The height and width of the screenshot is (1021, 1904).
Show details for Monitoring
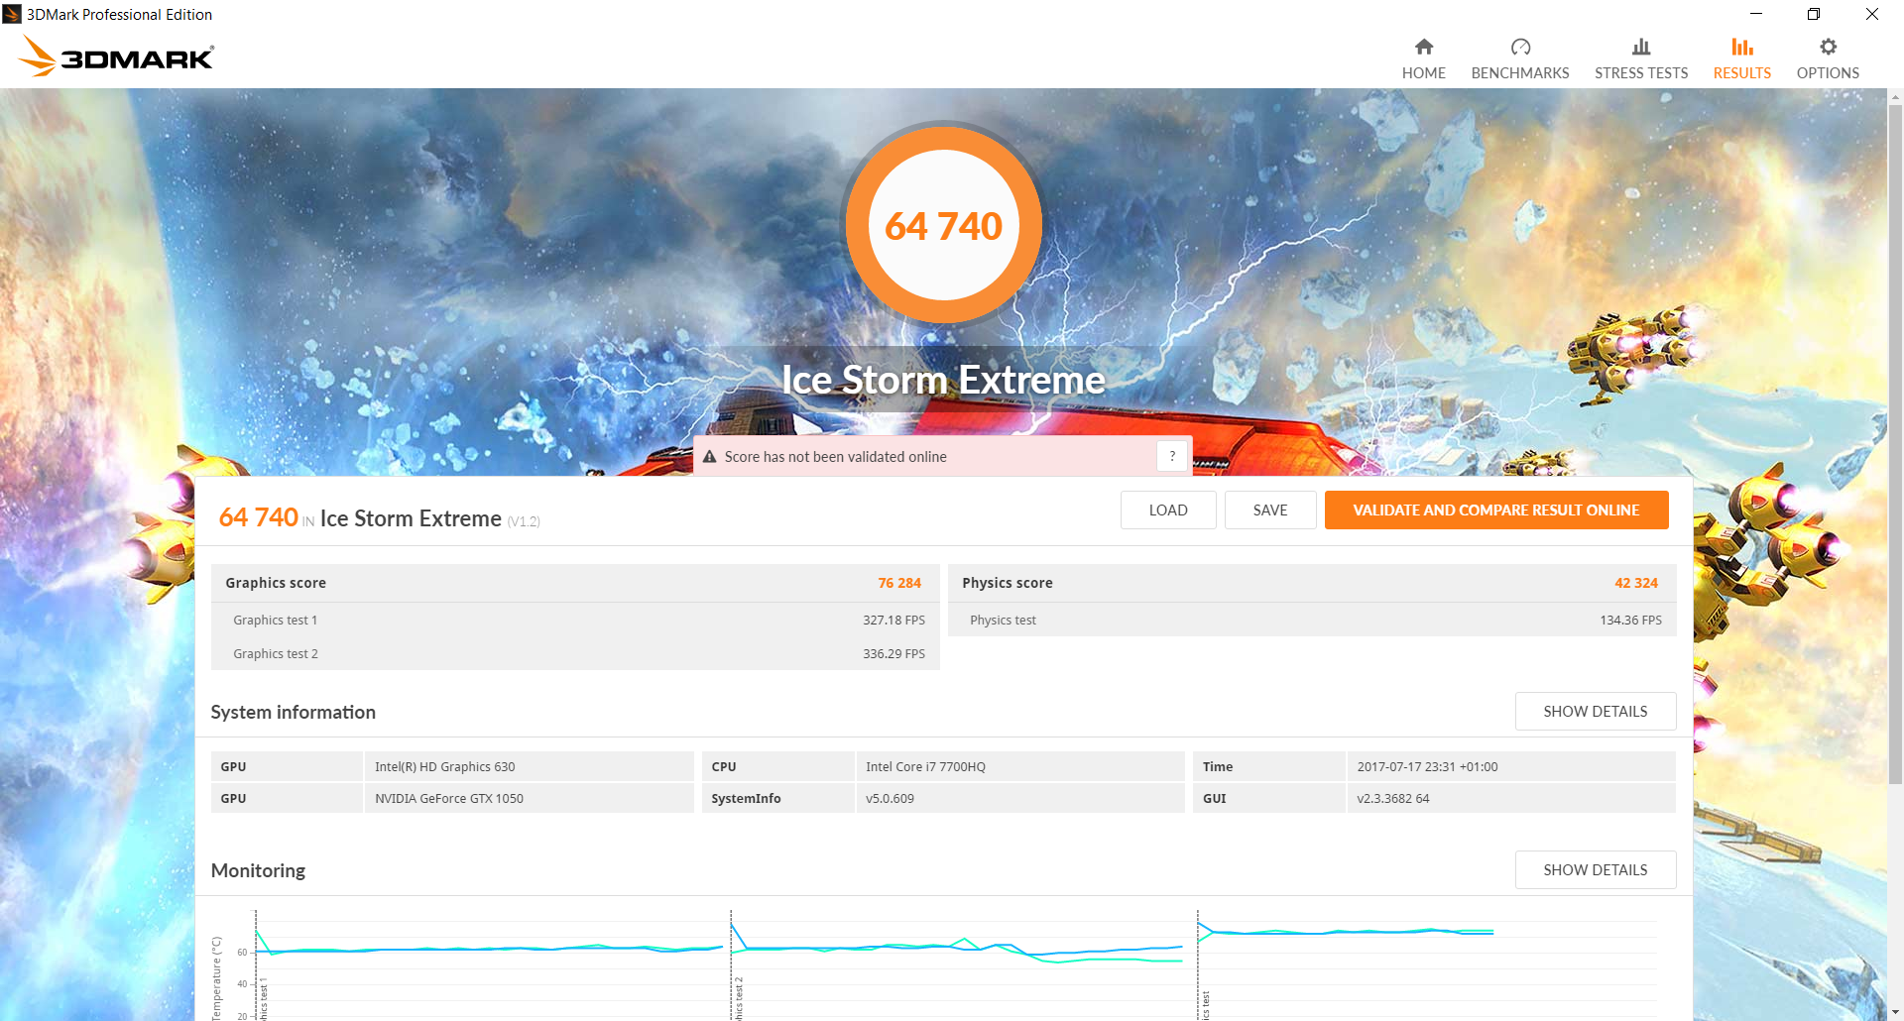point(1596,870)
